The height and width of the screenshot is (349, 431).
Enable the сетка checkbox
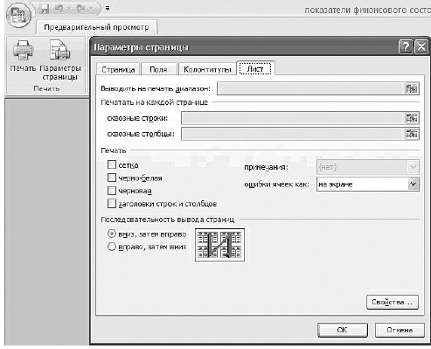(x=112, y=164)
